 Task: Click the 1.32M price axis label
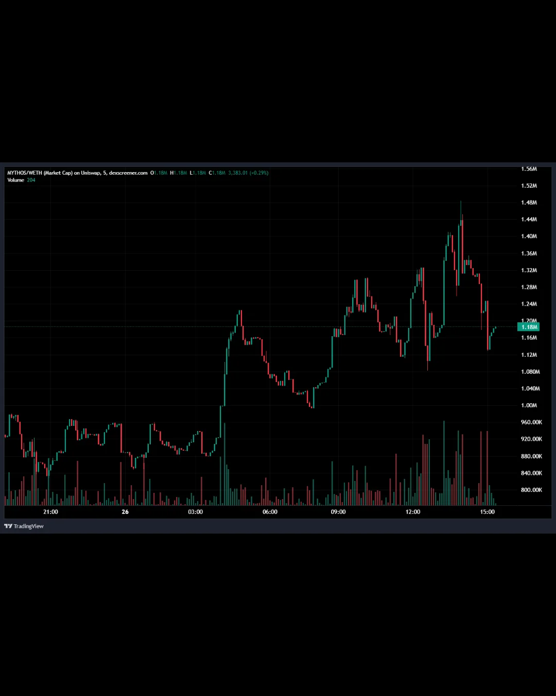[x=529, y=270]
